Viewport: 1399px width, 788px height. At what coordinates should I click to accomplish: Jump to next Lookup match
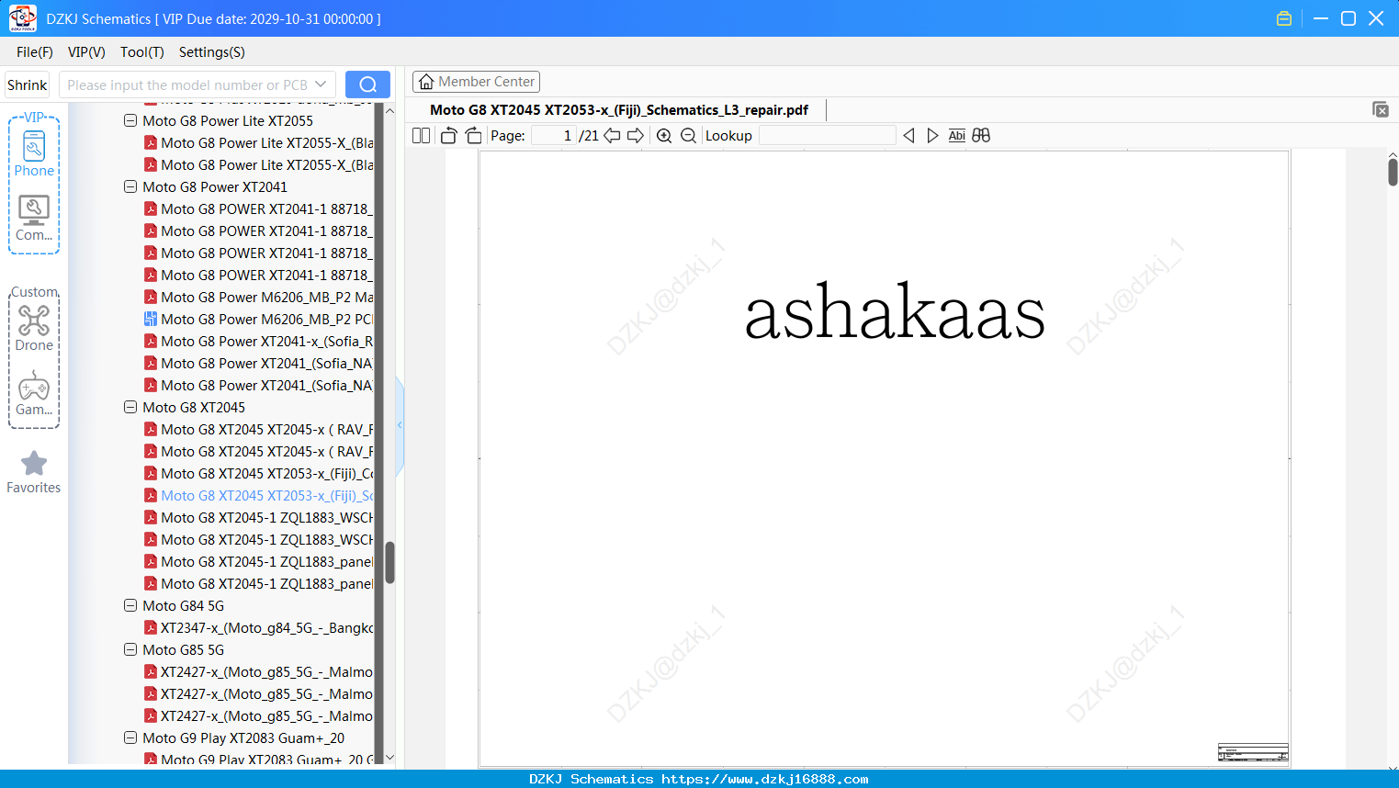[x=932, y=136]
